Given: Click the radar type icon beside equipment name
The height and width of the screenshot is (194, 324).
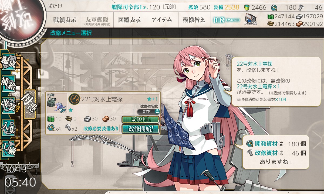Looking at the screenshot, I should coord(73,99).
